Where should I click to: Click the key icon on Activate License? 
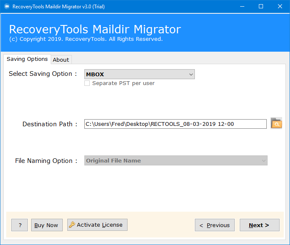coord(72,225)
